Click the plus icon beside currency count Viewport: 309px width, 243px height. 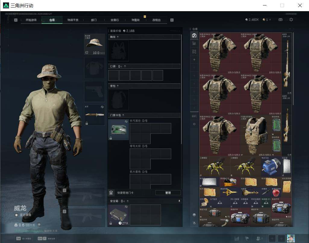tap(270, 20)
